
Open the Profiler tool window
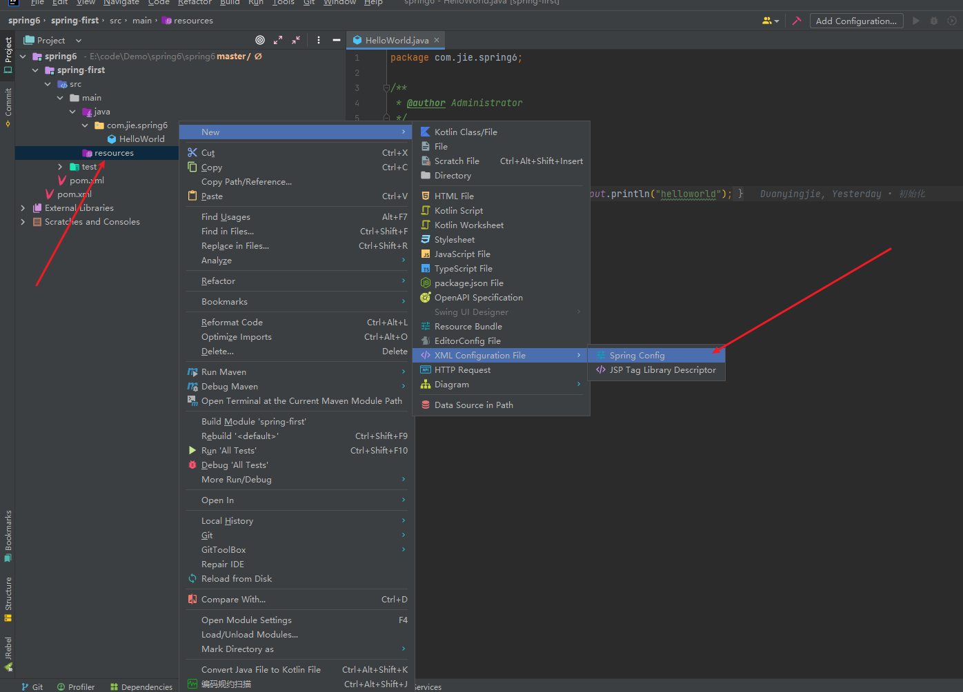(x=76, y=686)
